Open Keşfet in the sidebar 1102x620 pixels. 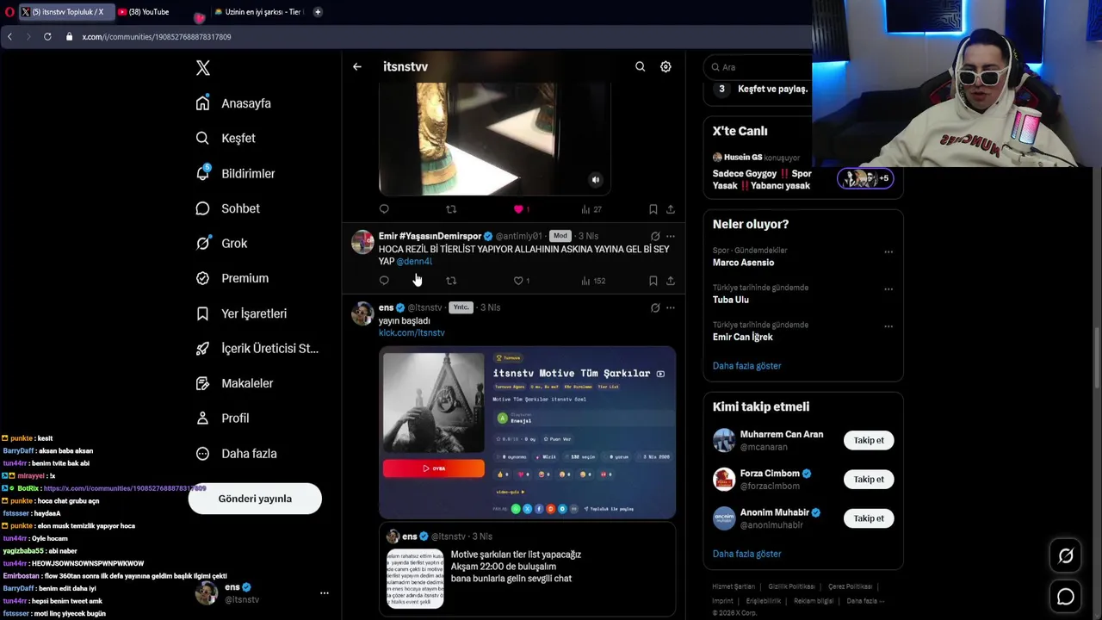pyautogui.click(x=226, y=138)
